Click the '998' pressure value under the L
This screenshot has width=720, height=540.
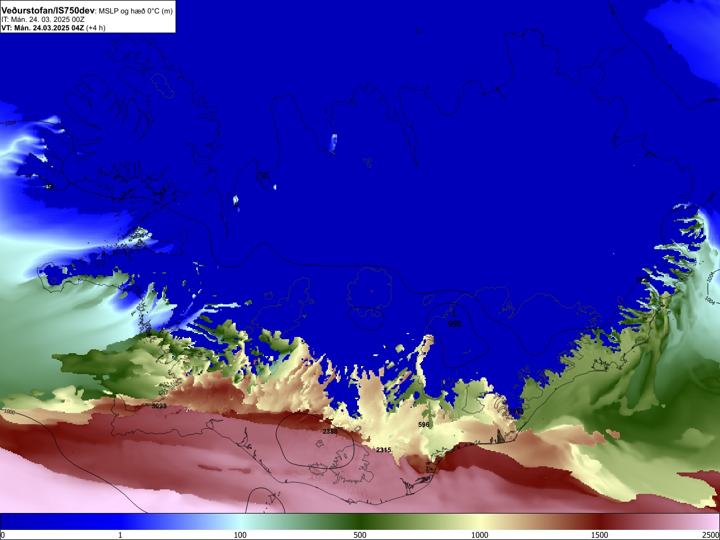pos(454,324)
